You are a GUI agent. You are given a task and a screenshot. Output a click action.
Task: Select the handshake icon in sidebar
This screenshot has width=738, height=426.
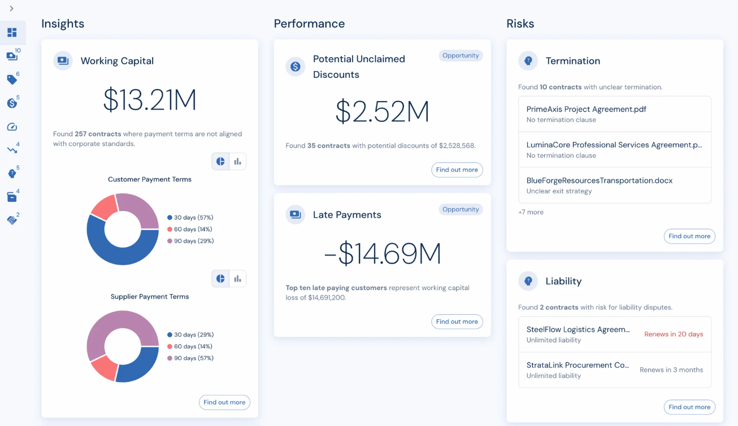pyautogui.click(x=12, y=220)
